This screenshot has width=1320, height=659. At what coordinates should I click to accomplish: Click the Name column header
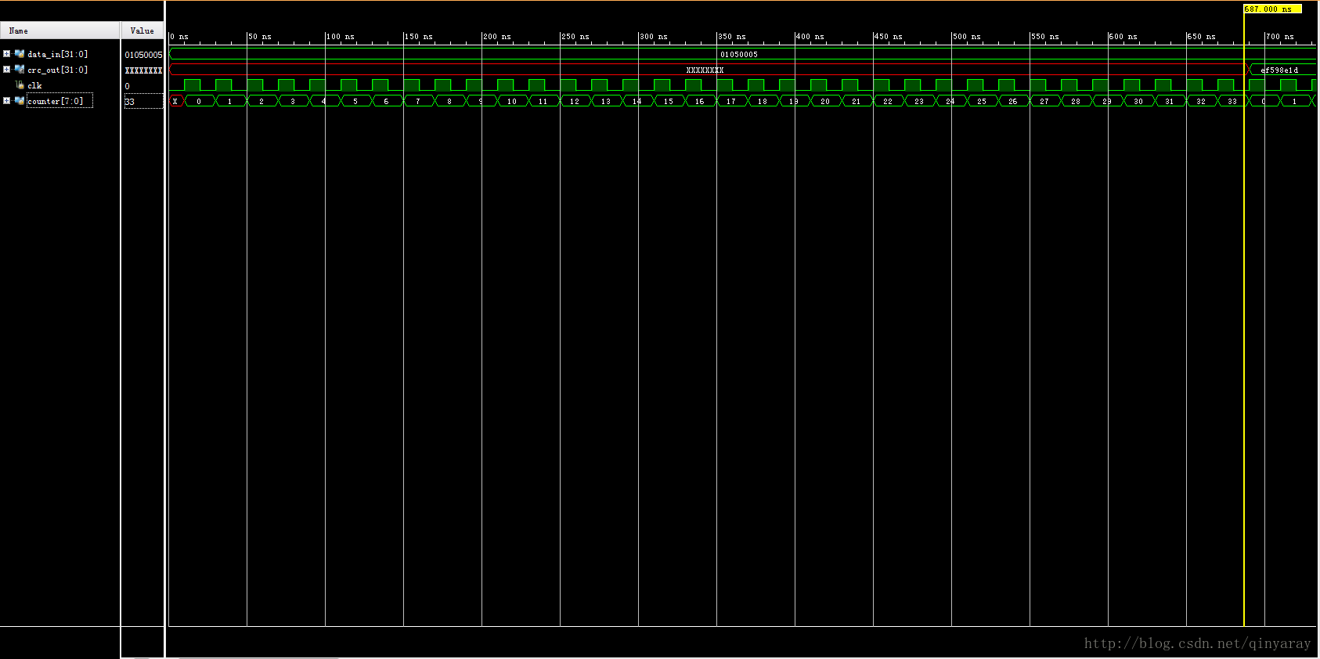coord(60,31)
